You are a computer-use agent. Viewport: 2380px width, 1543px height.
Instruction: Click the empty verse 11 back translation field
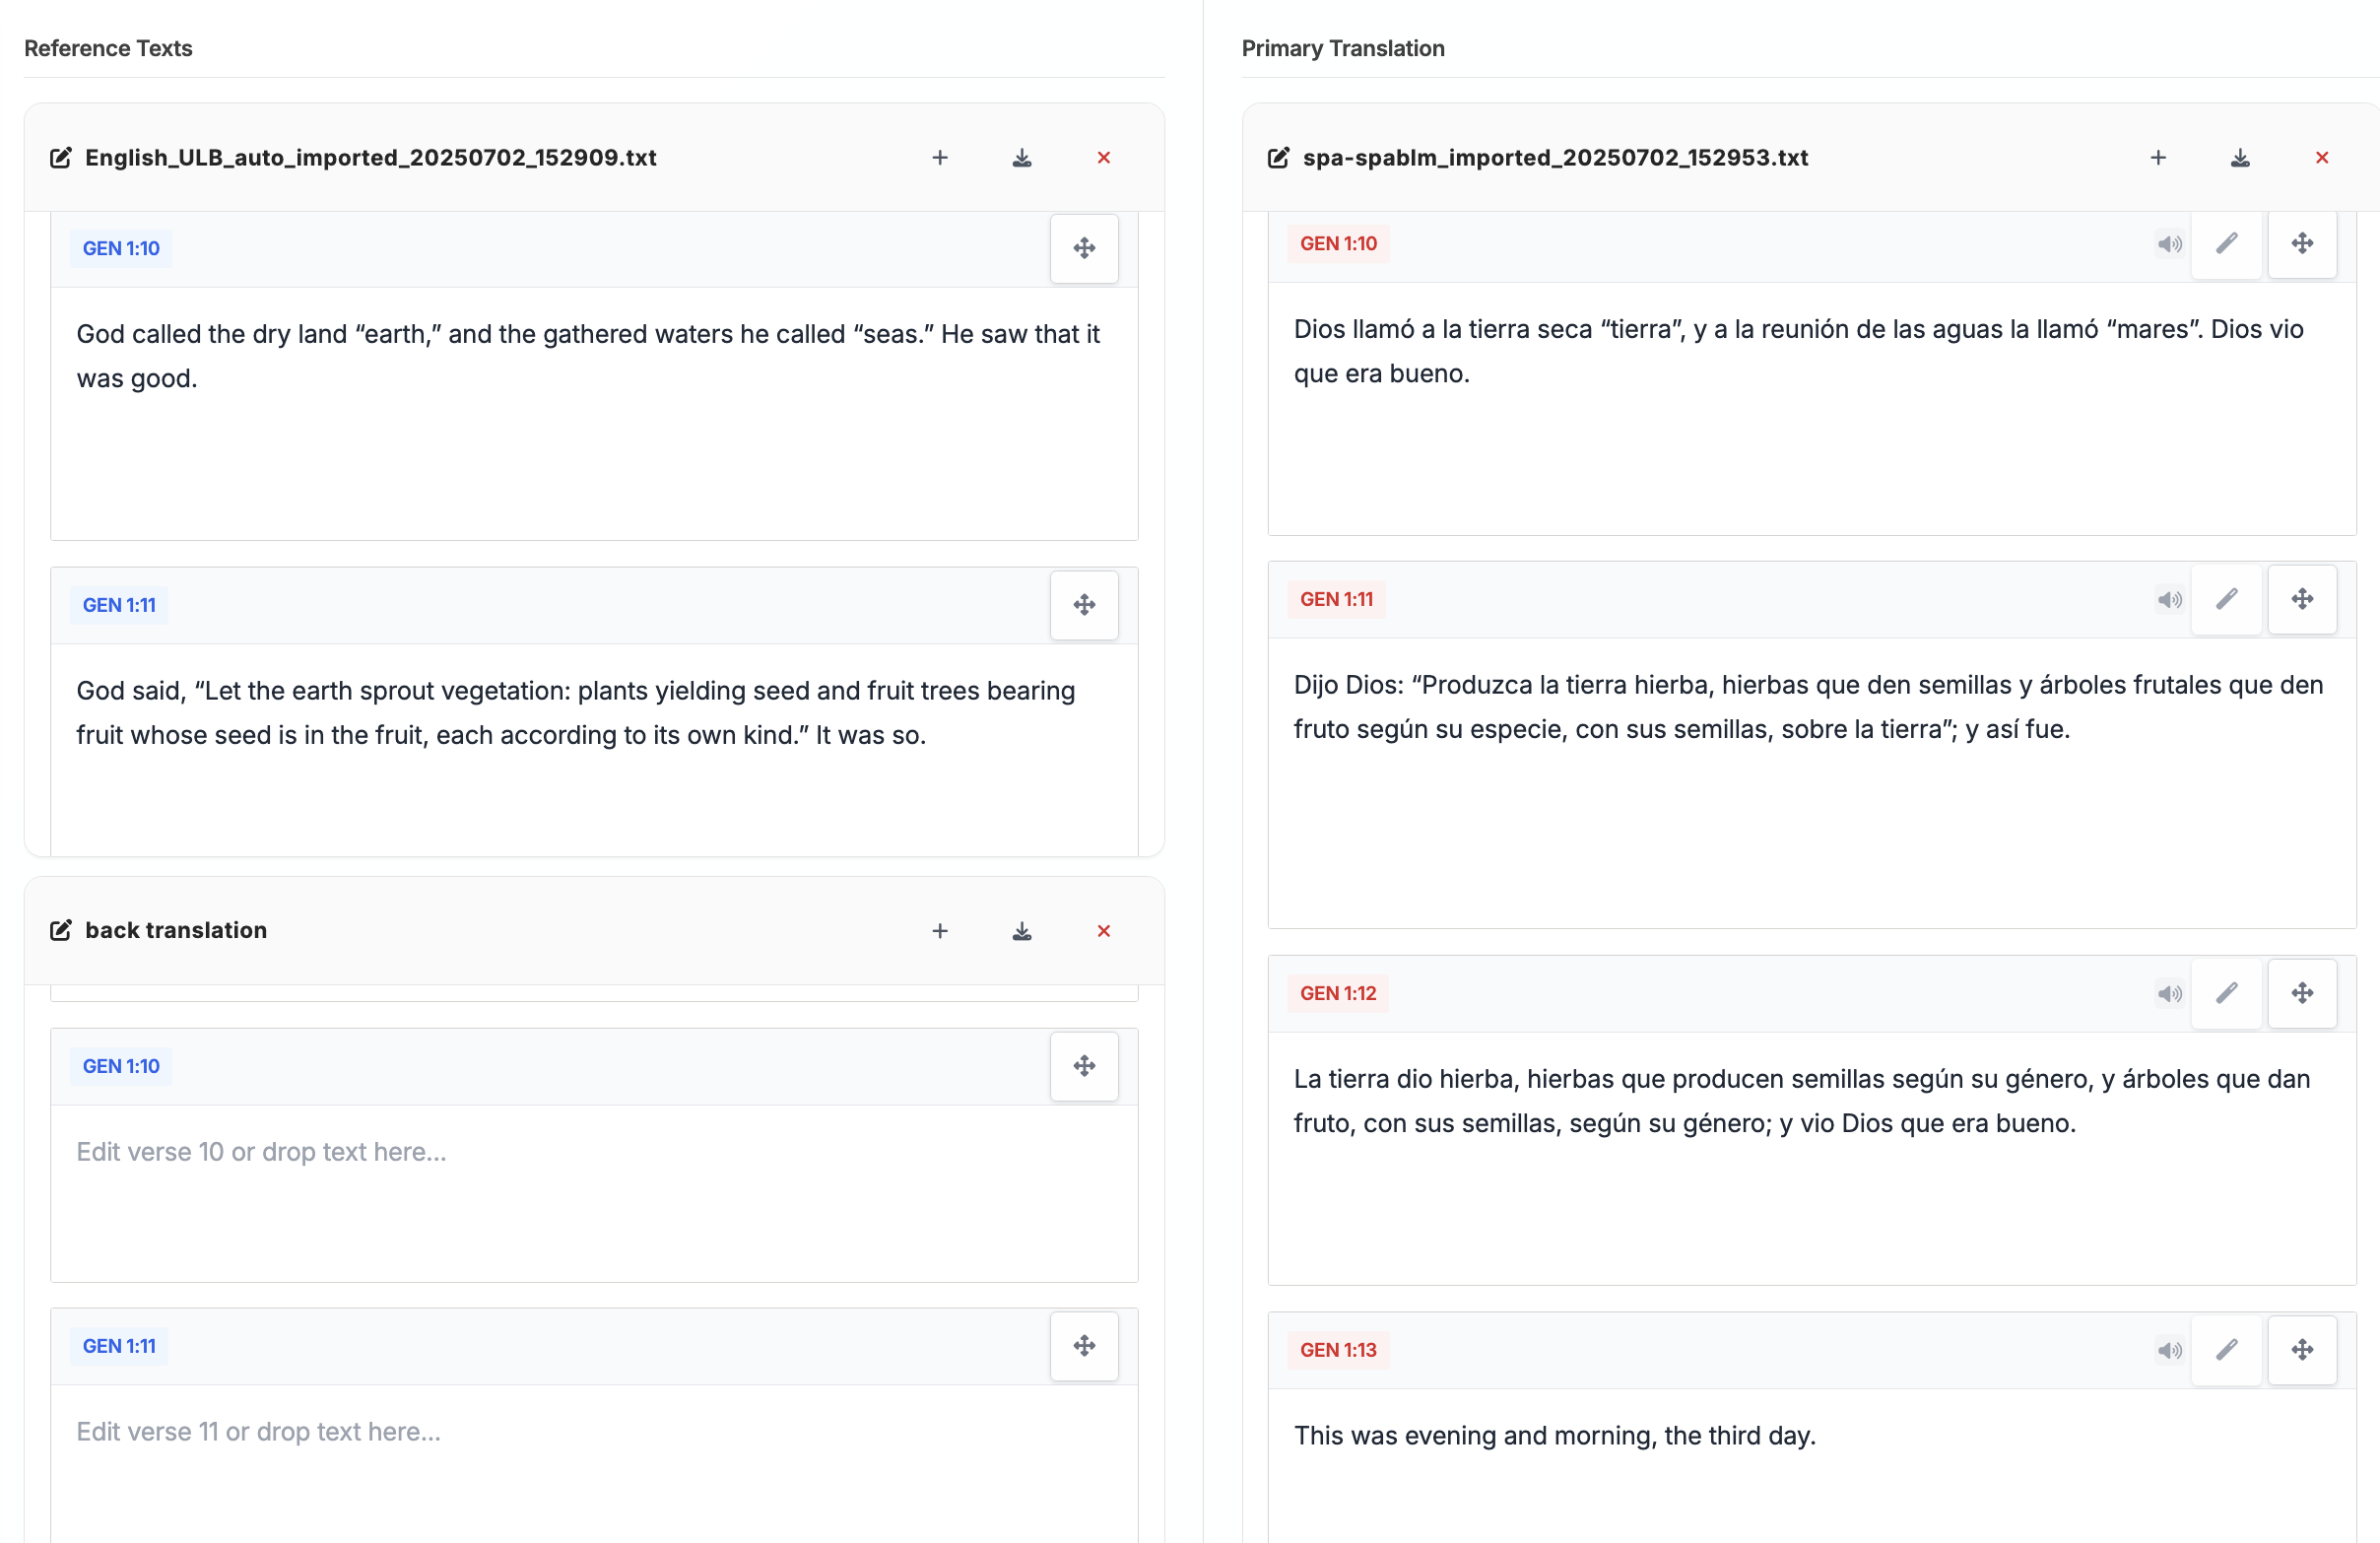coord(593,1460)
